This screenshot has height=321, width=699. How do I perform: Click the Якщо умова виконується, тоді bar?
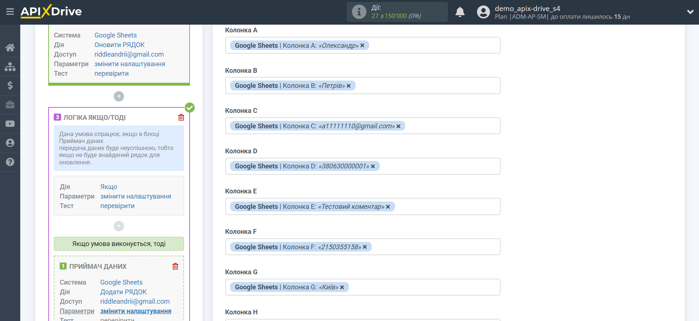pyautogui.click(x=119, y=244)
